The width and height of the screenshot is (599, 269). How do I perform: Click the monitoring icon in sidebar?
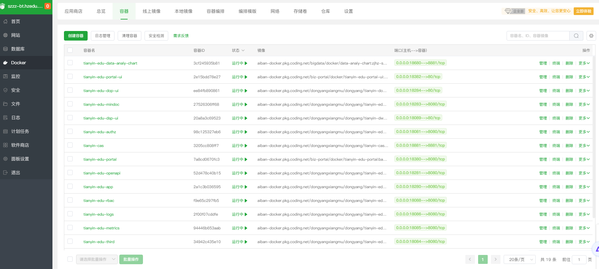5,76
